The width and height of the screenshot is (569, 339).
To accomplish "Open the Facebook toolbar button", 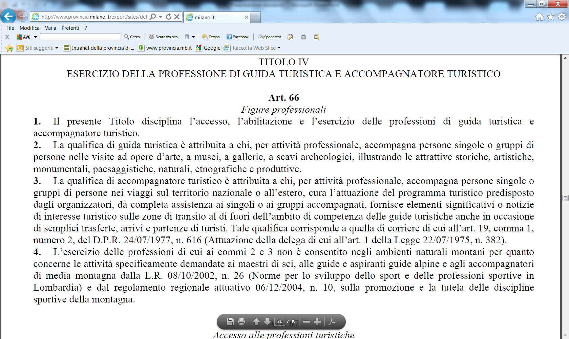I will tap(237, 37).
